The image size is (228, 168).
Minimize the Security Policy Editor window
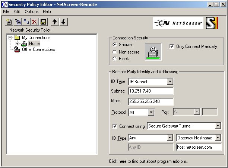click(210, 4)
